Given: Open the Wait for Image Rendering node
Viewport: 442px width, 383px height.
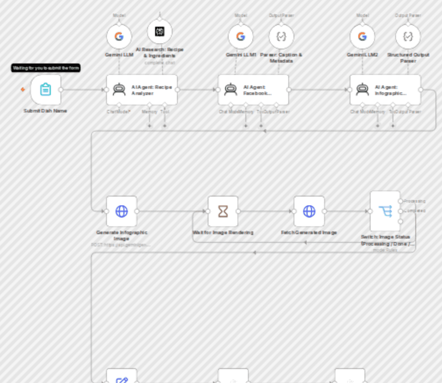Looking at the screenshot, I should coord(223,211).
